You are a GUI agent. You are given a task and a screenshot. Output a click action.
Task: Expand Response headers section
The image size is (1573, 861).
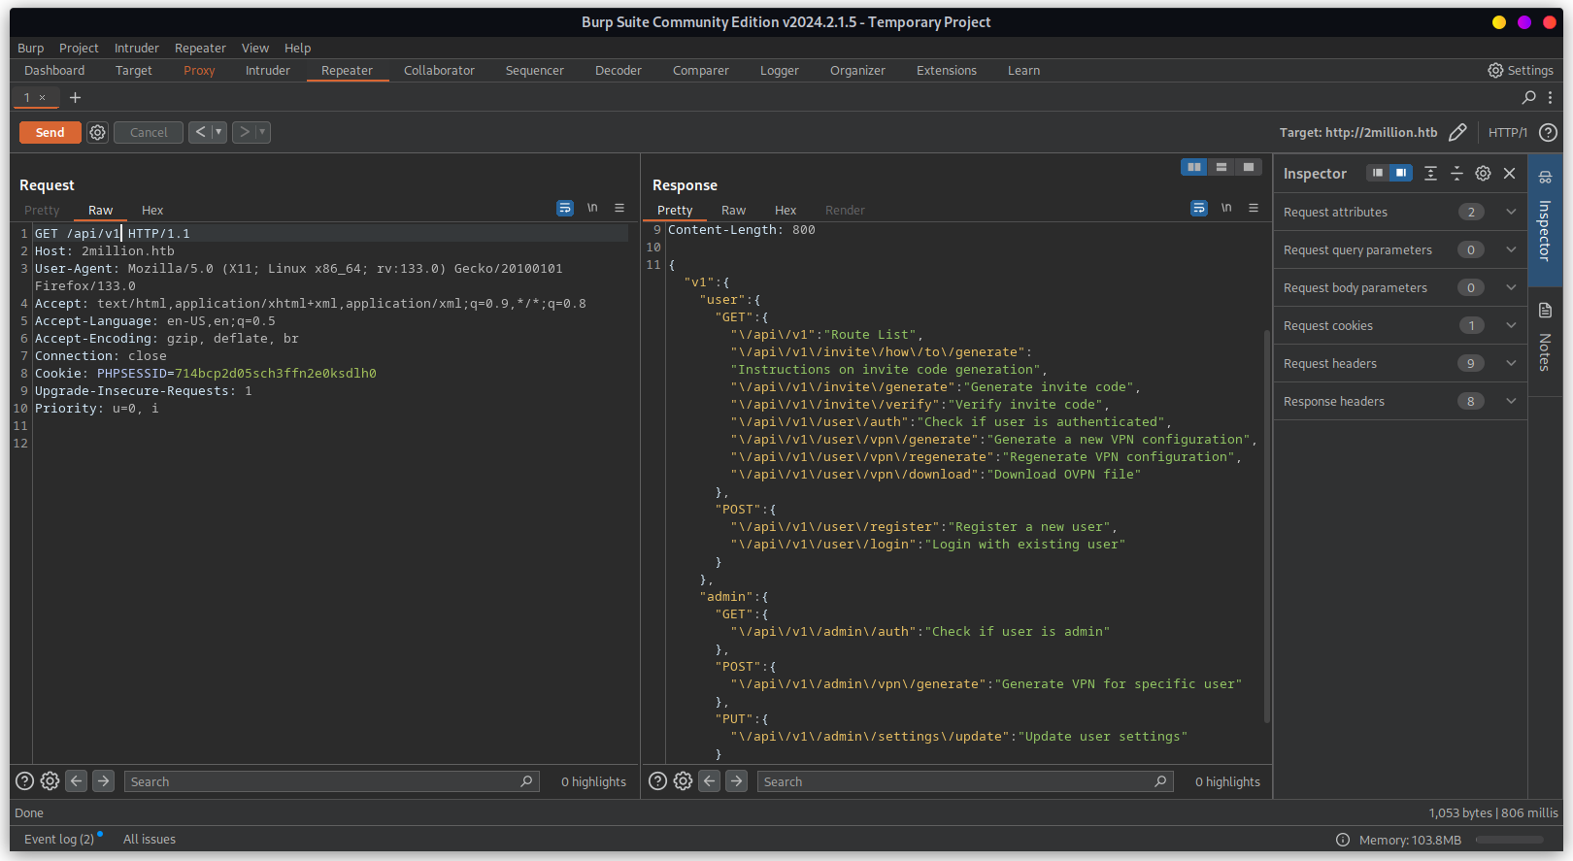point(1400,401)
